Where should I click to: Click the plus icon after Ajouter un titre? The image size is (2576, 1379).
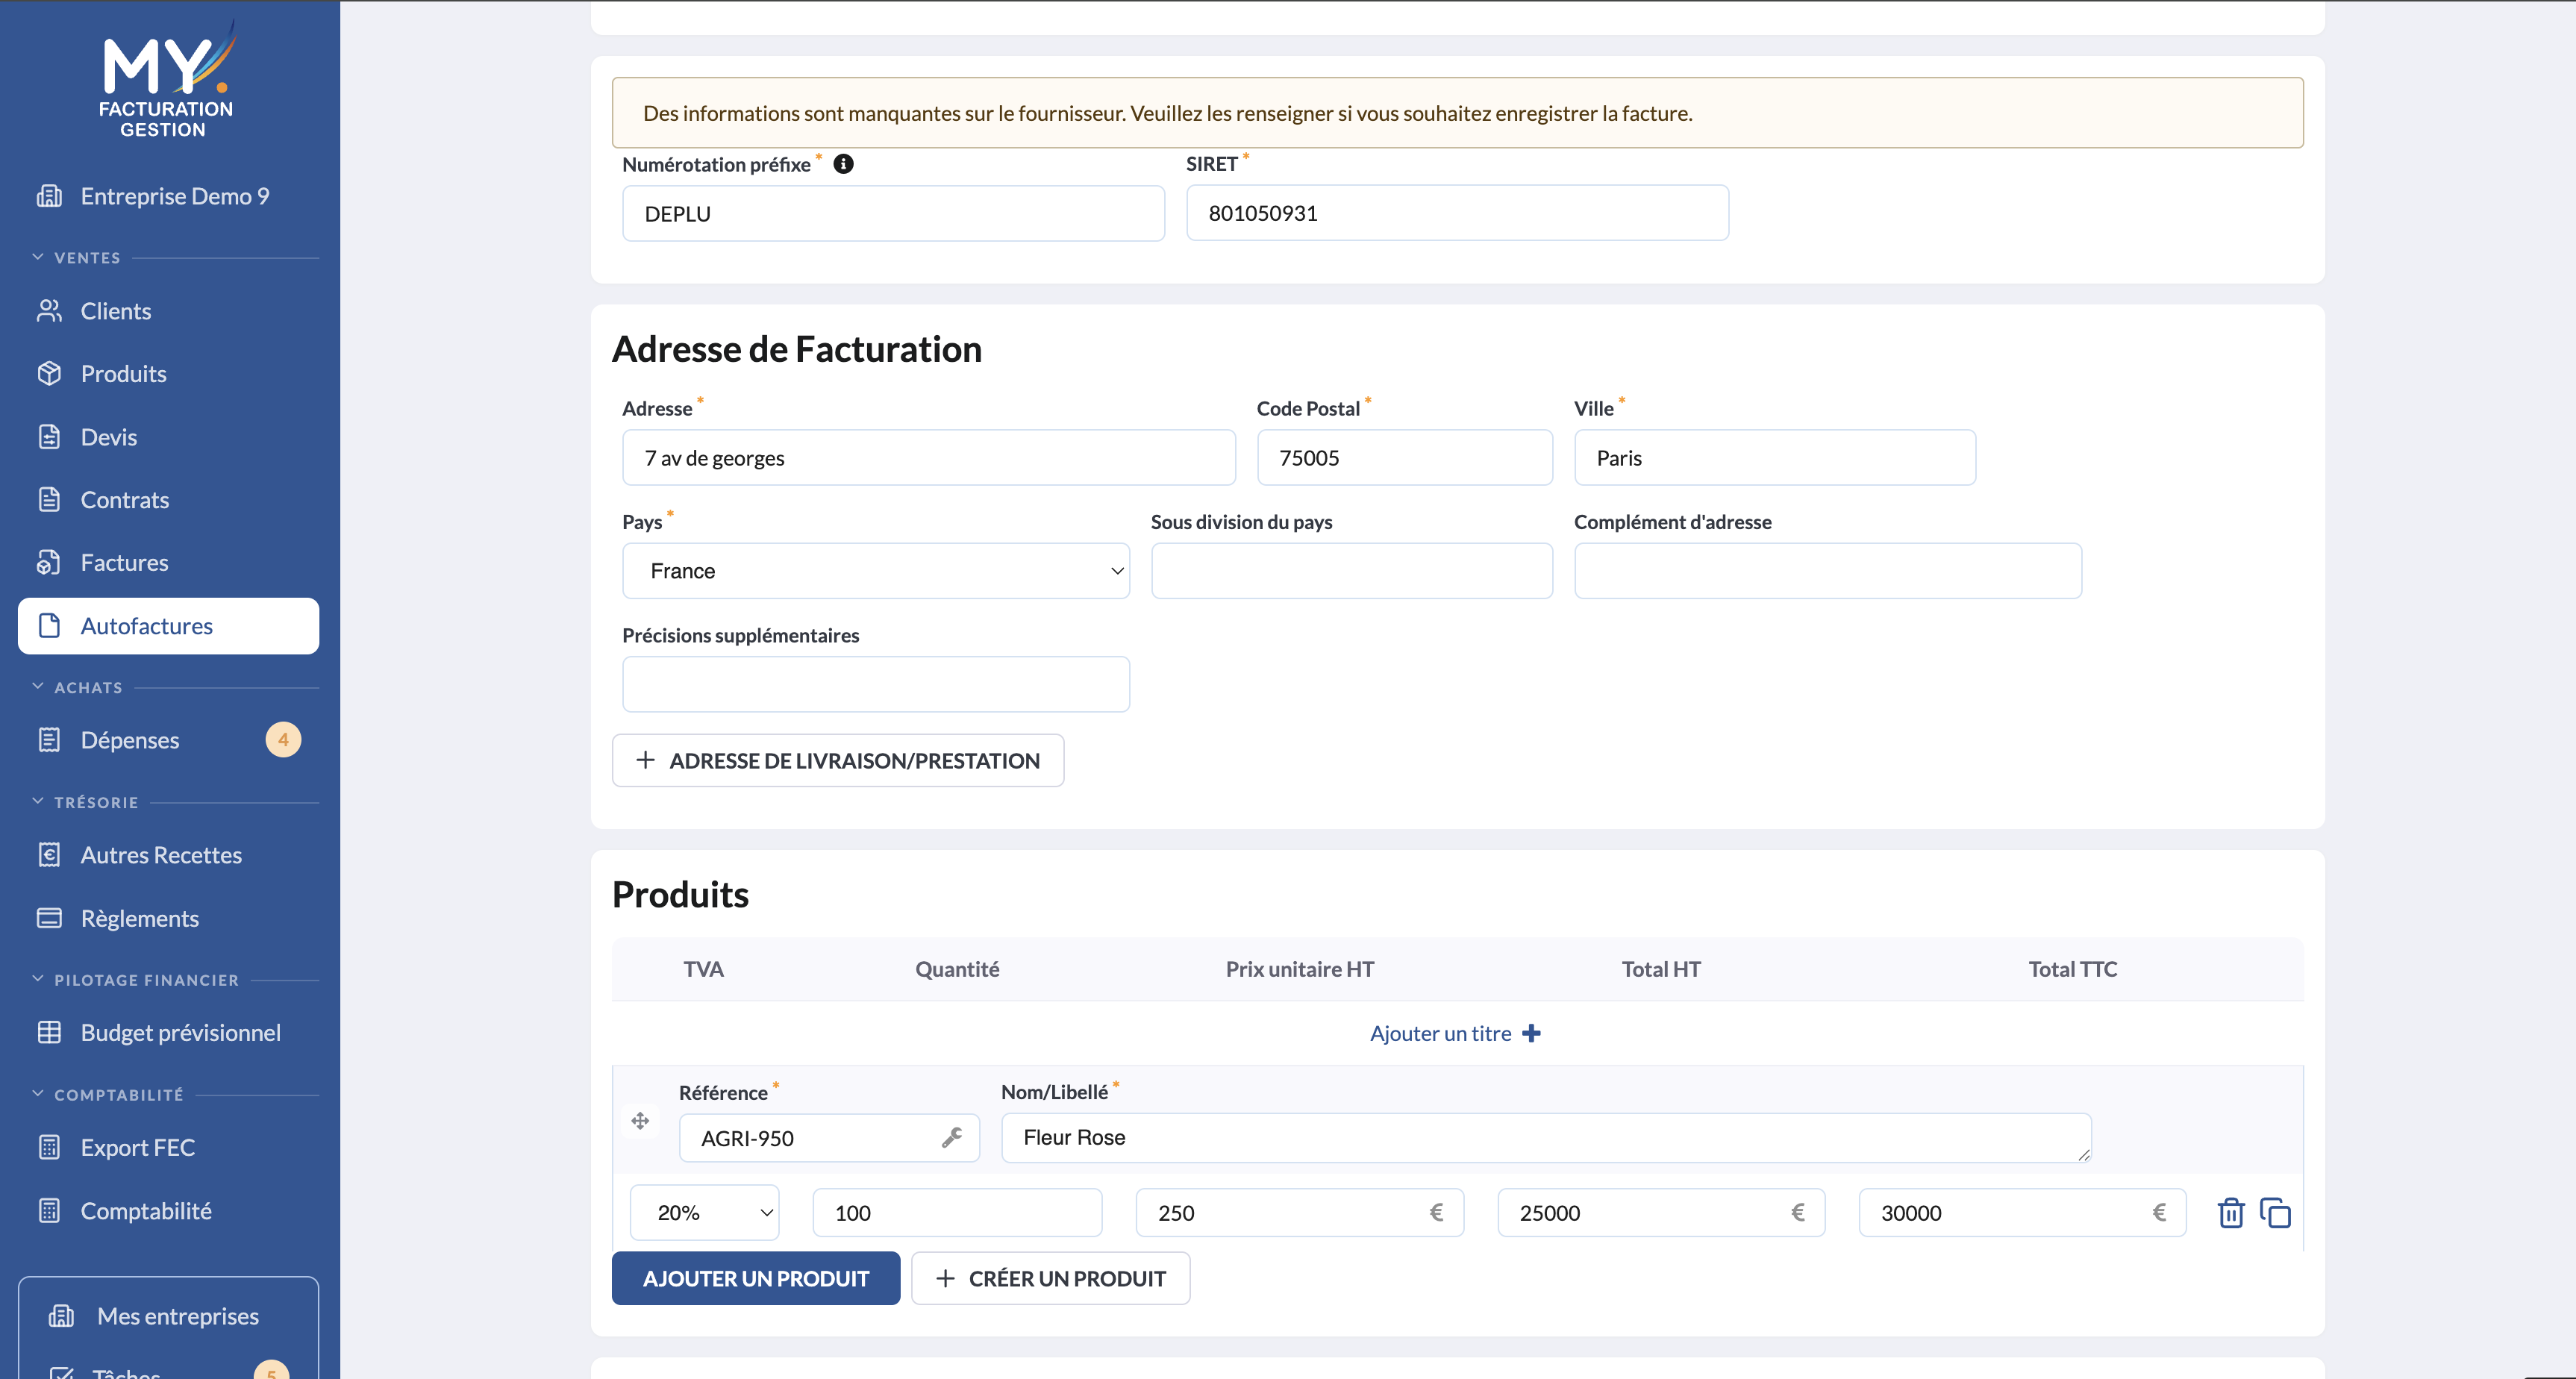pos(1531,1034)
